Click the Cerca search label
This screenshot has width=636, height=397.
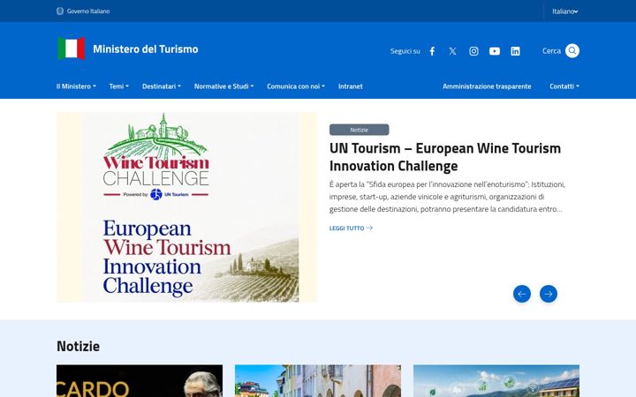[x=551, y=51]
